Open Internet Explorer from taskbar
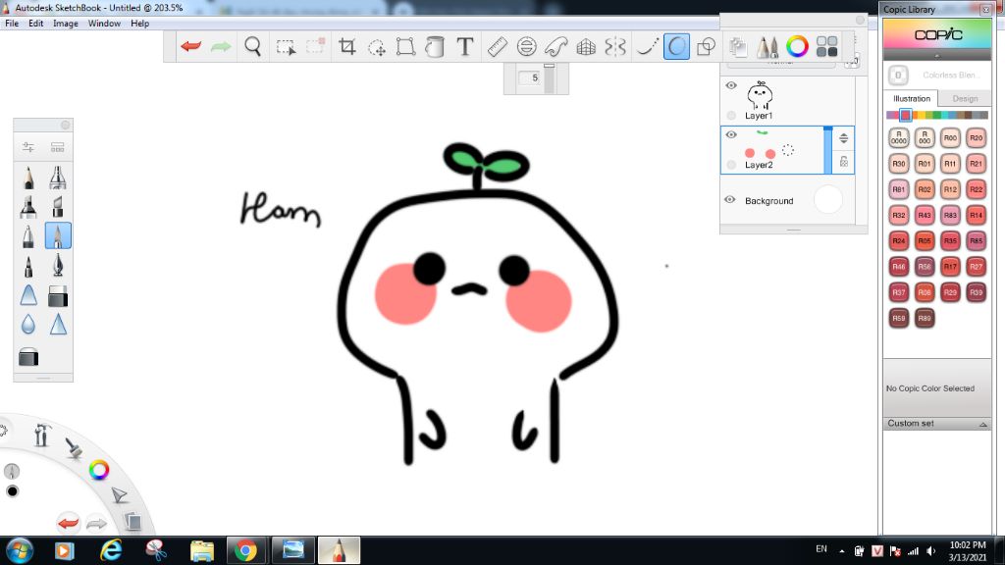 [111, 550]
